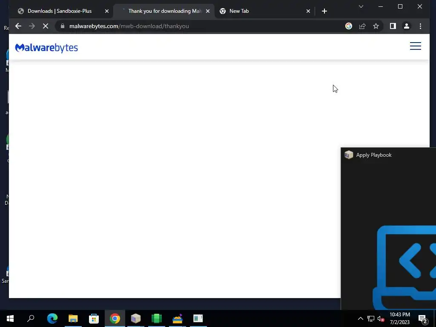
Task: Select the Thank you for downloading tab
Action: pyautogui.click(x=165, y=11)
